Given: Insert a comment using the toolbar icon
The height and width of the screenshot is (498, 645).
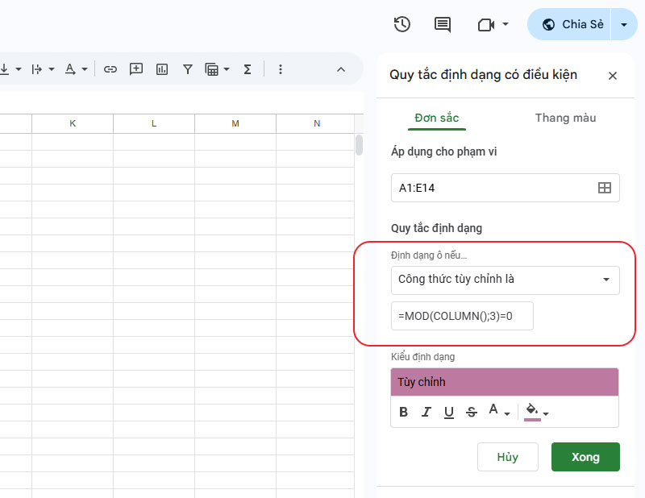Looking at the screenshot, I should pyautogui.click(x=136, y=69).
